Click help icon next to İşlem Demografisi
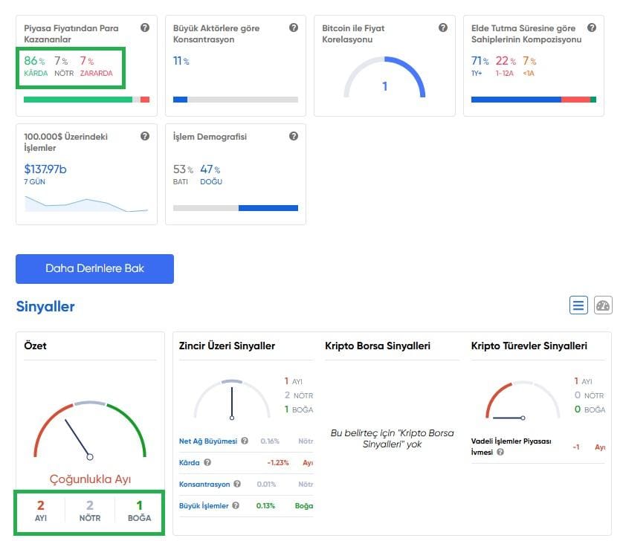623x541 pixels. point(294,137)
